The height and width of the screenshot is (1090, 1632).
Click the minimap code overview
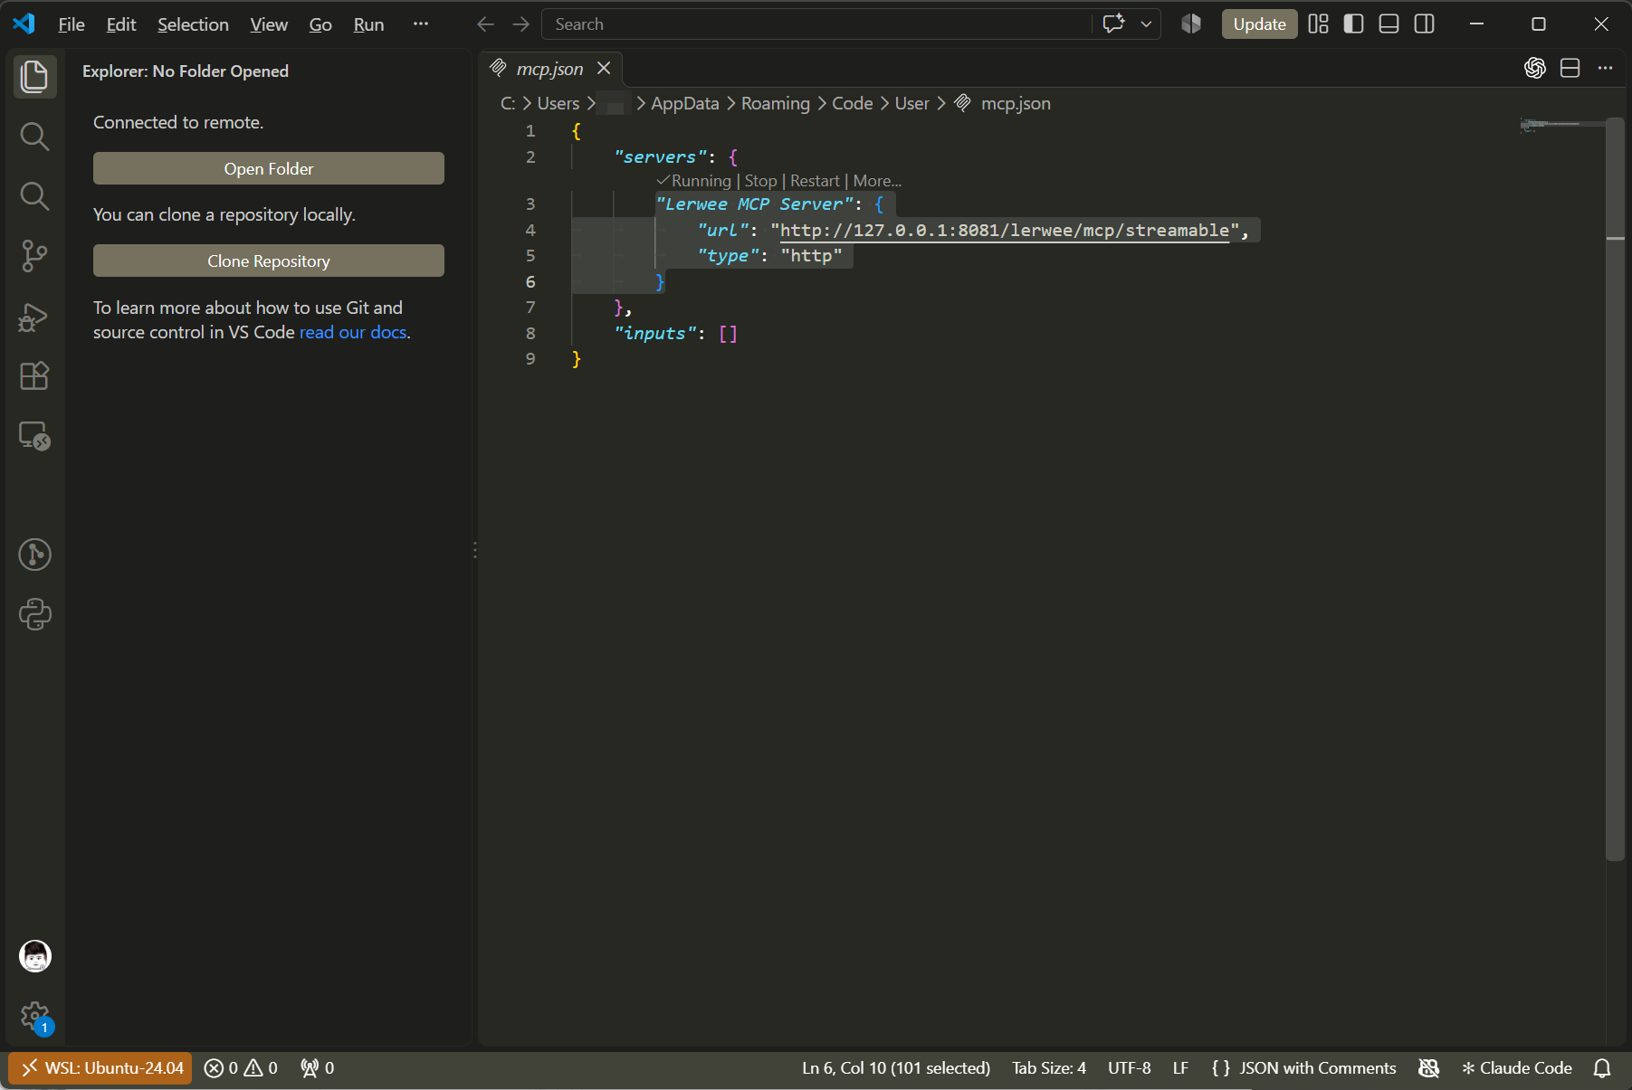pyautogui.click(x=1561, y=127)
